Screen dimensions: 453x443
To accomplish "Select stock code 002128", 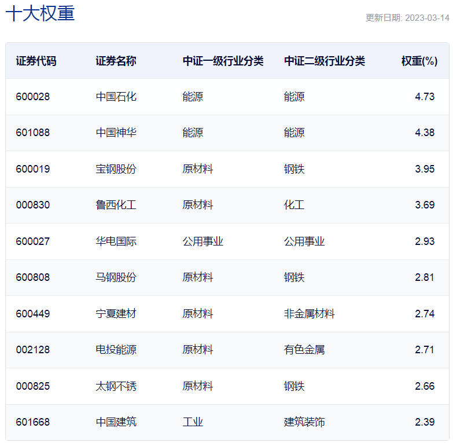I will pyautogui.click(x=33, y=350).
